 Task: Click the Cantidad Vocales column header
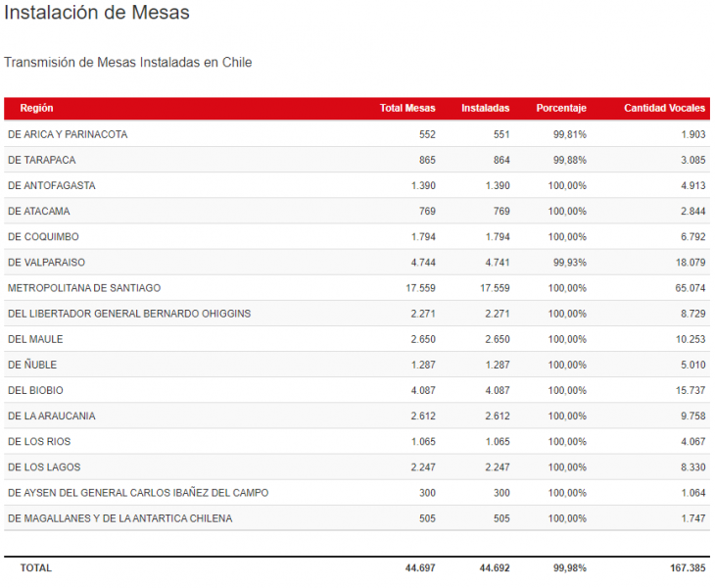(665, 108)
